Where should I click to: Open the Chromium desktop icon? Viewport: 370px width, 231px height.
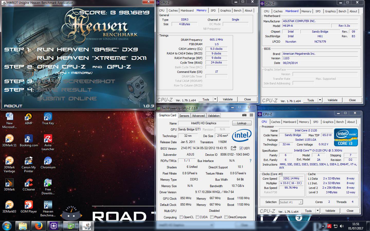coord(48,163)
